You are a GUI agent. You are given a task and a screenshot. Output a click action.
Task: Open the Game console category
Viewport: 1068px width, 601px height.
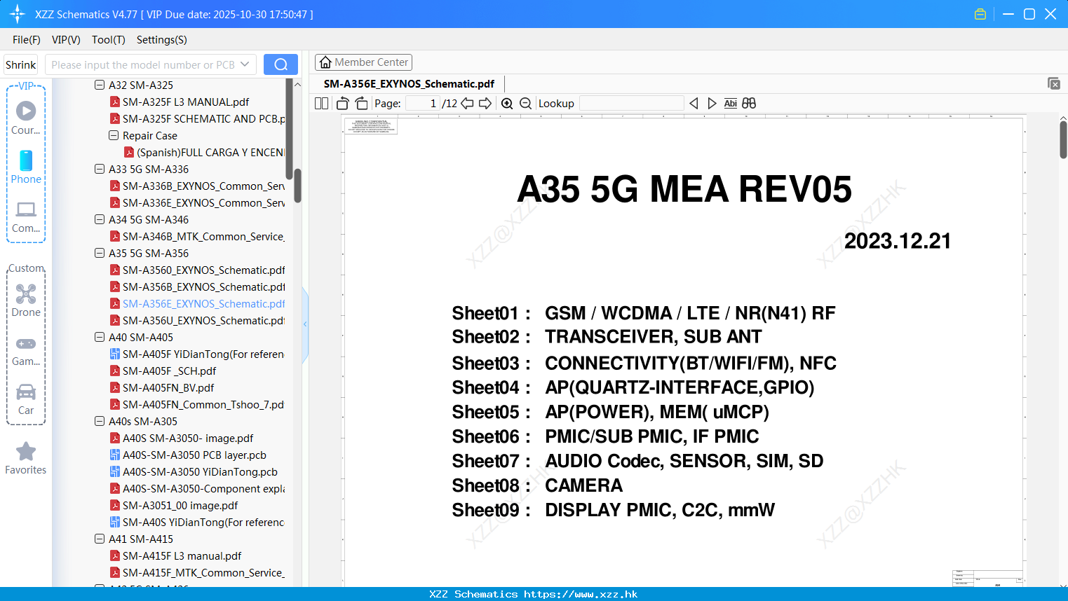(26, 350)
